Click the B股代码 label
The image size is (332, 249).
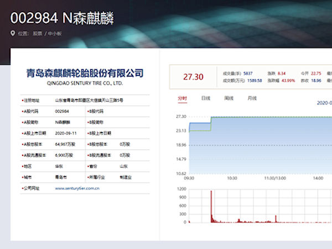coord(96,111)
